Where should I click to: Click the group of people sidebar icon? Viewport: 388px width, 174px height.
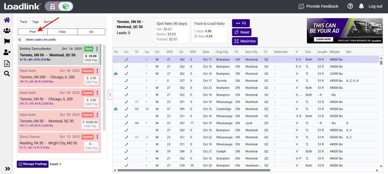[7, 31]
